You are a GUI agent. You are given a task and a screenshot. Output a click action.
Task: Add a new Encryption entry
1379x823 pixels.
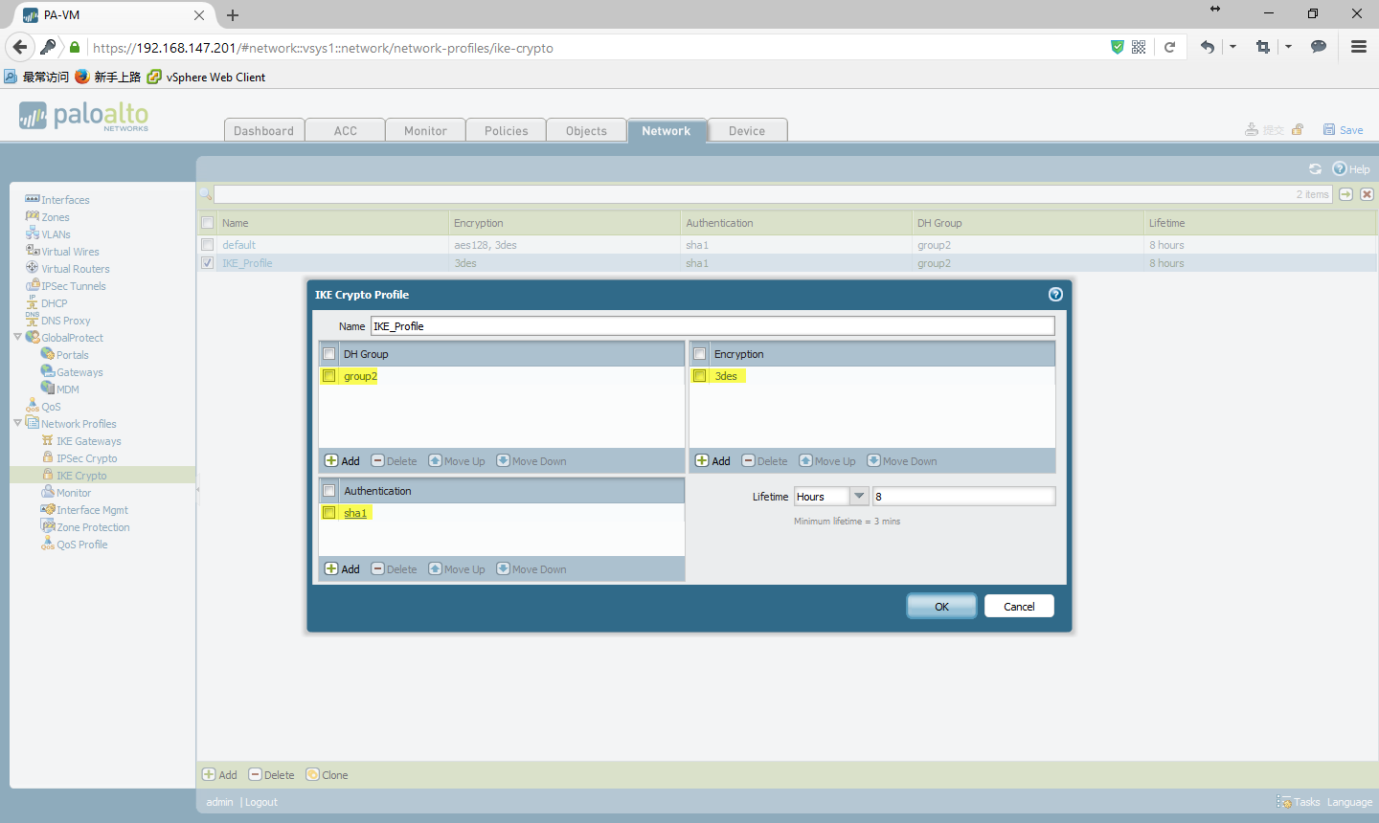[x=713, y=461]
